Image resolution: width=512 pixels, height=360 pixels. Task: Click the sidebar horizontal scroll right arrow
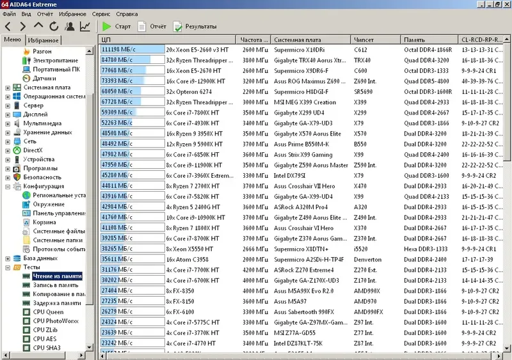click(82, 355)
